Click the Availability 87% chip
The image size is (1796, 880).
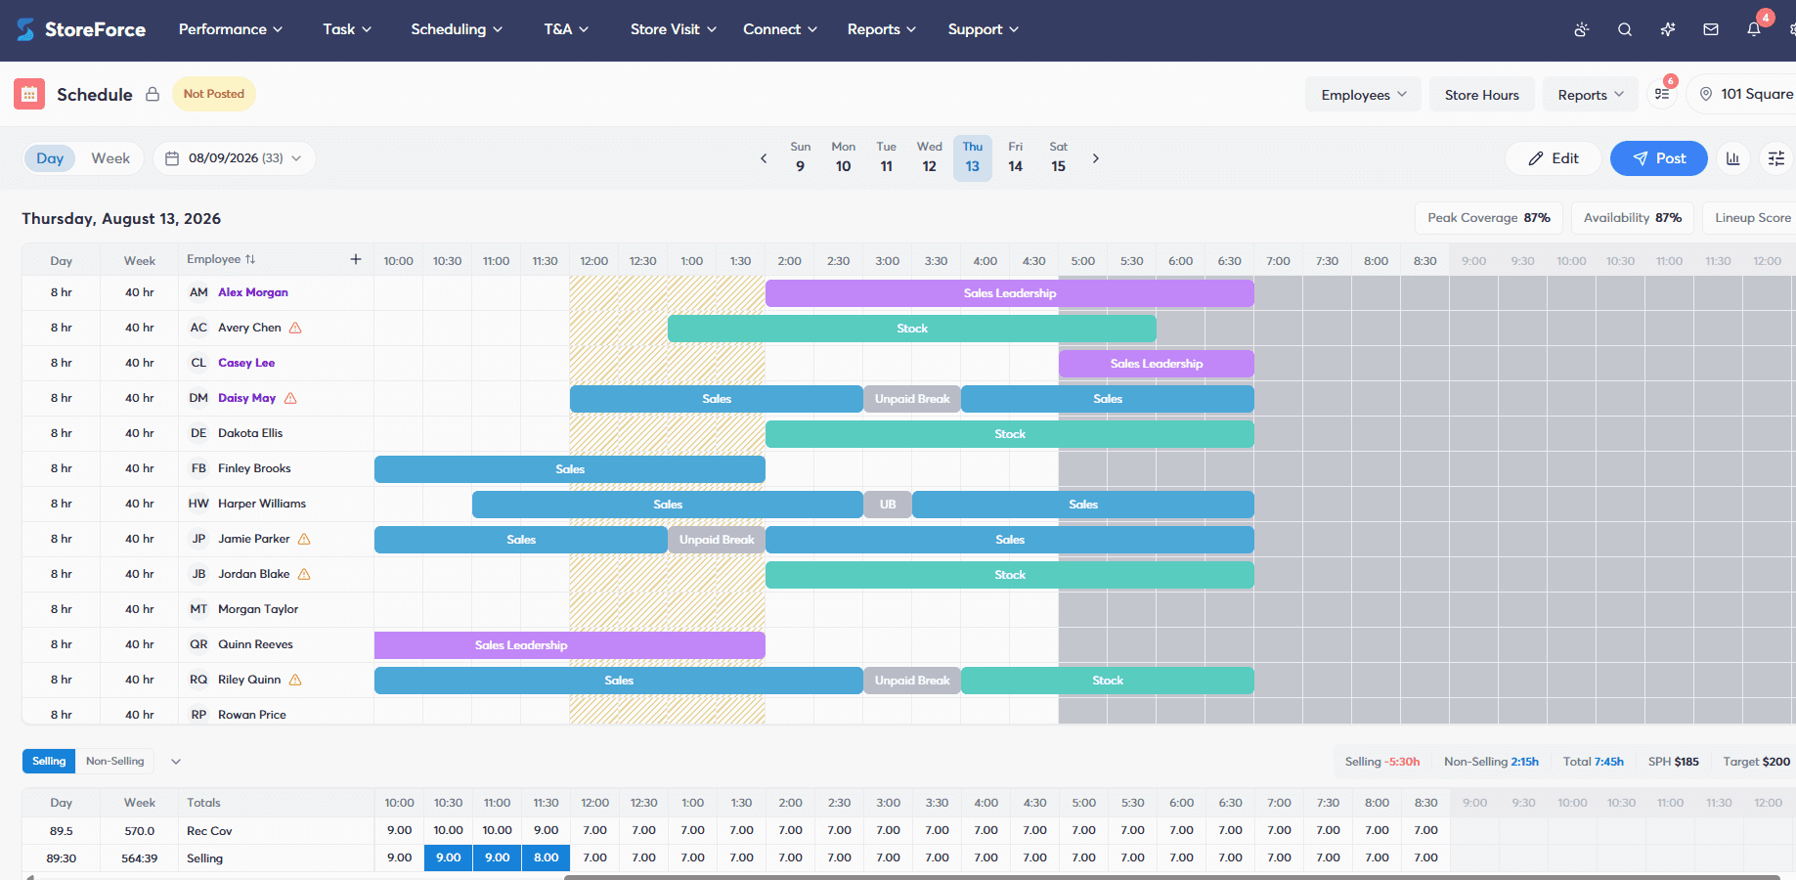pyautogui.click(x=1633, y=218)
